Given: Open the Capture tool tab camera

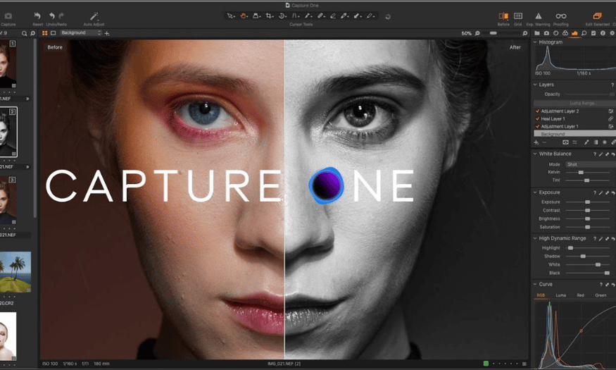Looking at the screenshot, I should [546, 33].
